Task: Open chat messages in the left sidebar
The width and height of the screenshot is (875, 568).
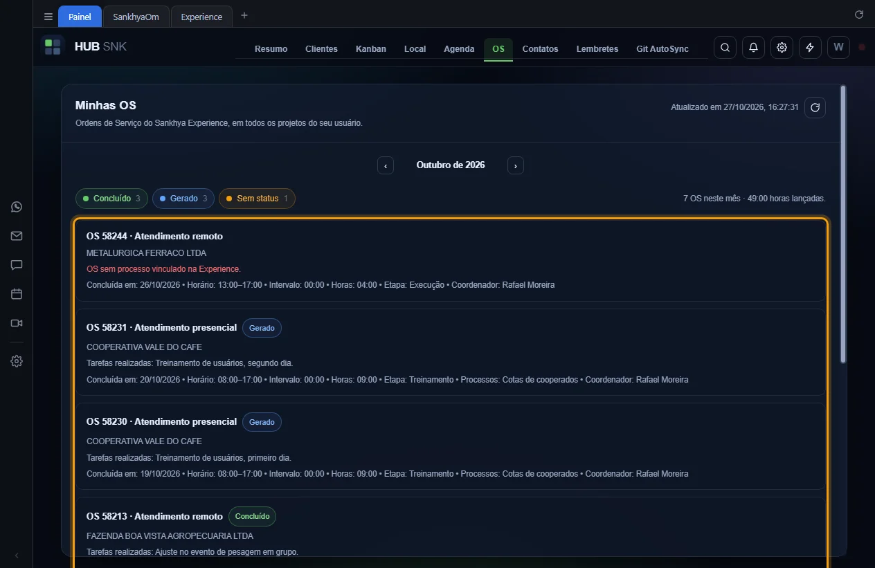Action: coord(17,265)
